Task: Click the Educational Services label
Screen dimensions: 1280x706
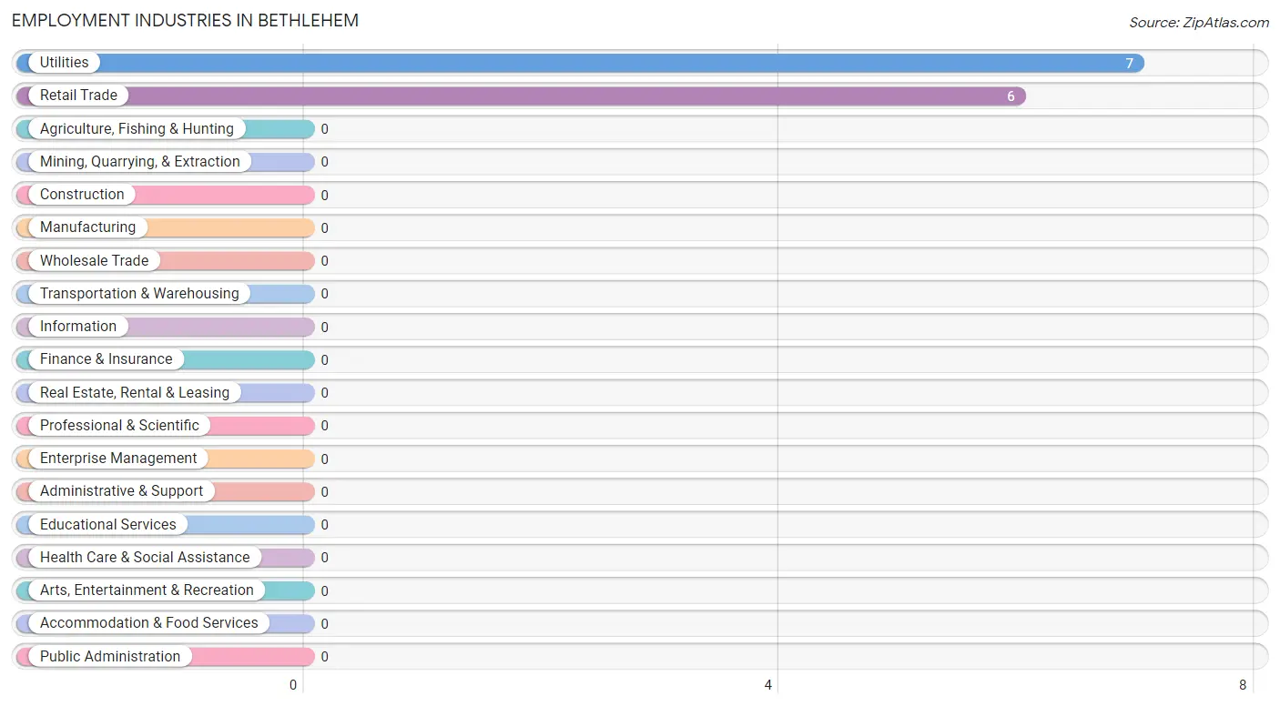Action: [108, 525]
